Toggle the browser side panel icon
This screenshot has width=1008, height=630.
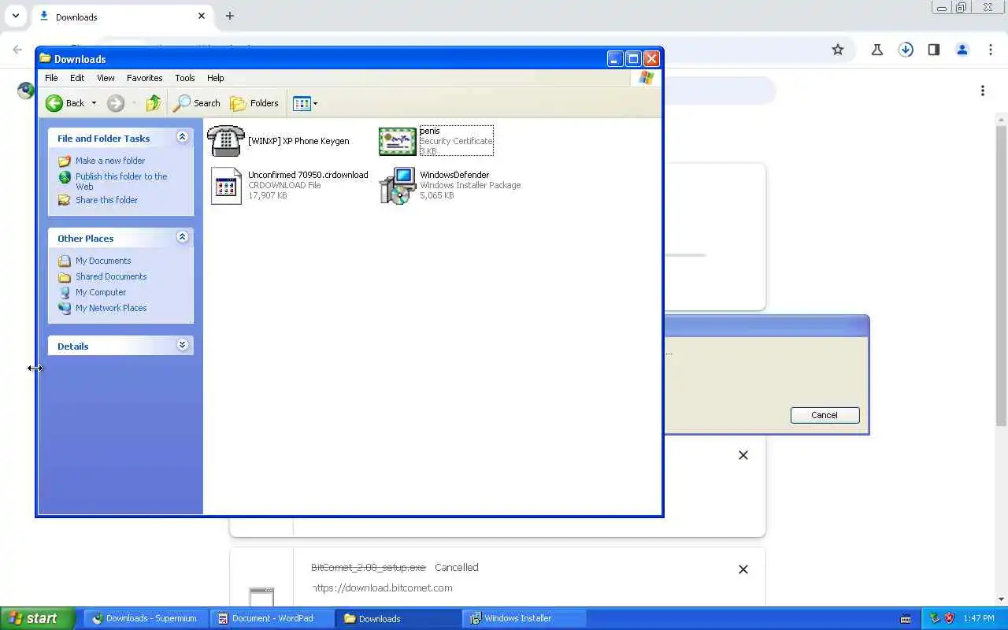pyautogui.click(x=934, y=50)
